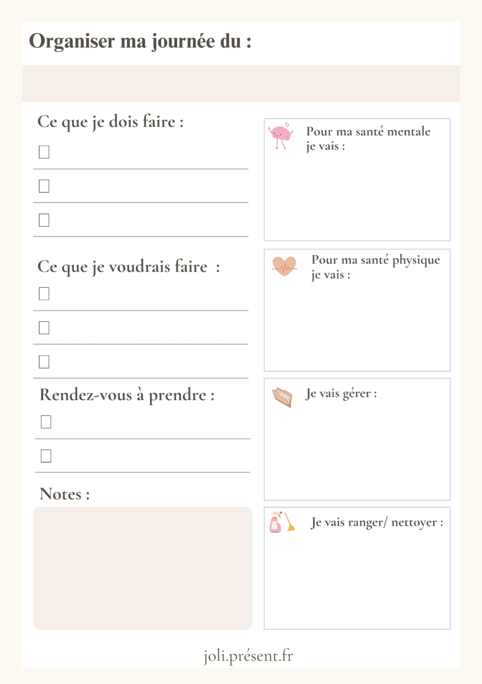This screenshot has height=684, width=482.
Task: Tick the first 'Rendez-vous à prendre' checkbox
Action: click(46, 422)
